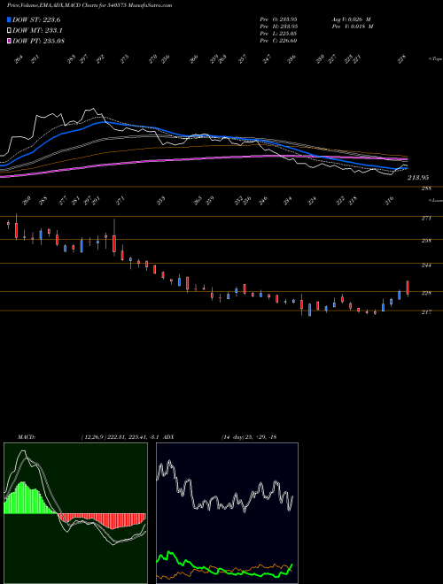443x584 pixels.
Task: Click the white DOW MT legend swatch
Action: coord(9,31)
